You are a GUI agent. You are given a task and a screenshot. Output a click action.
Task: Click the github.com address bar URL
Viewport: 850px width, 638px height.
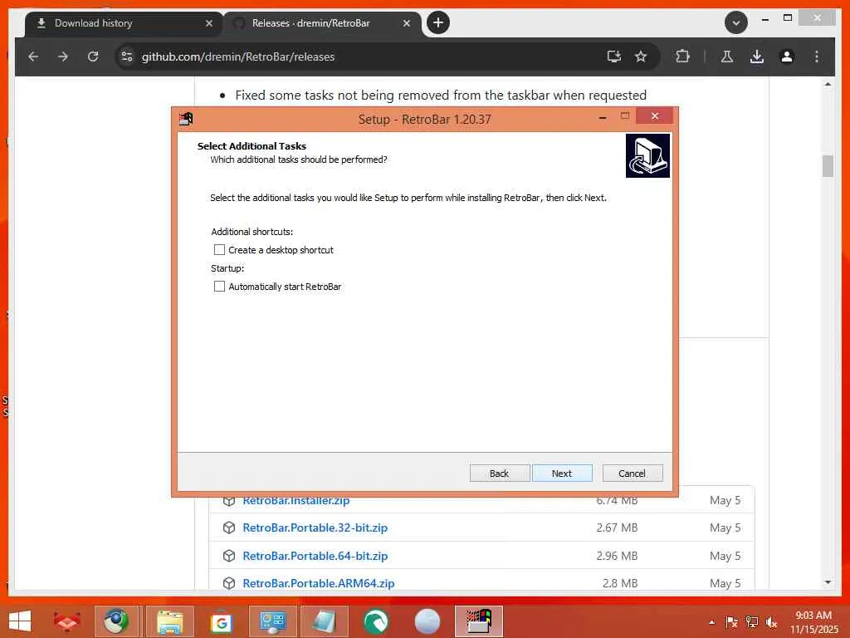coord(238,56)
